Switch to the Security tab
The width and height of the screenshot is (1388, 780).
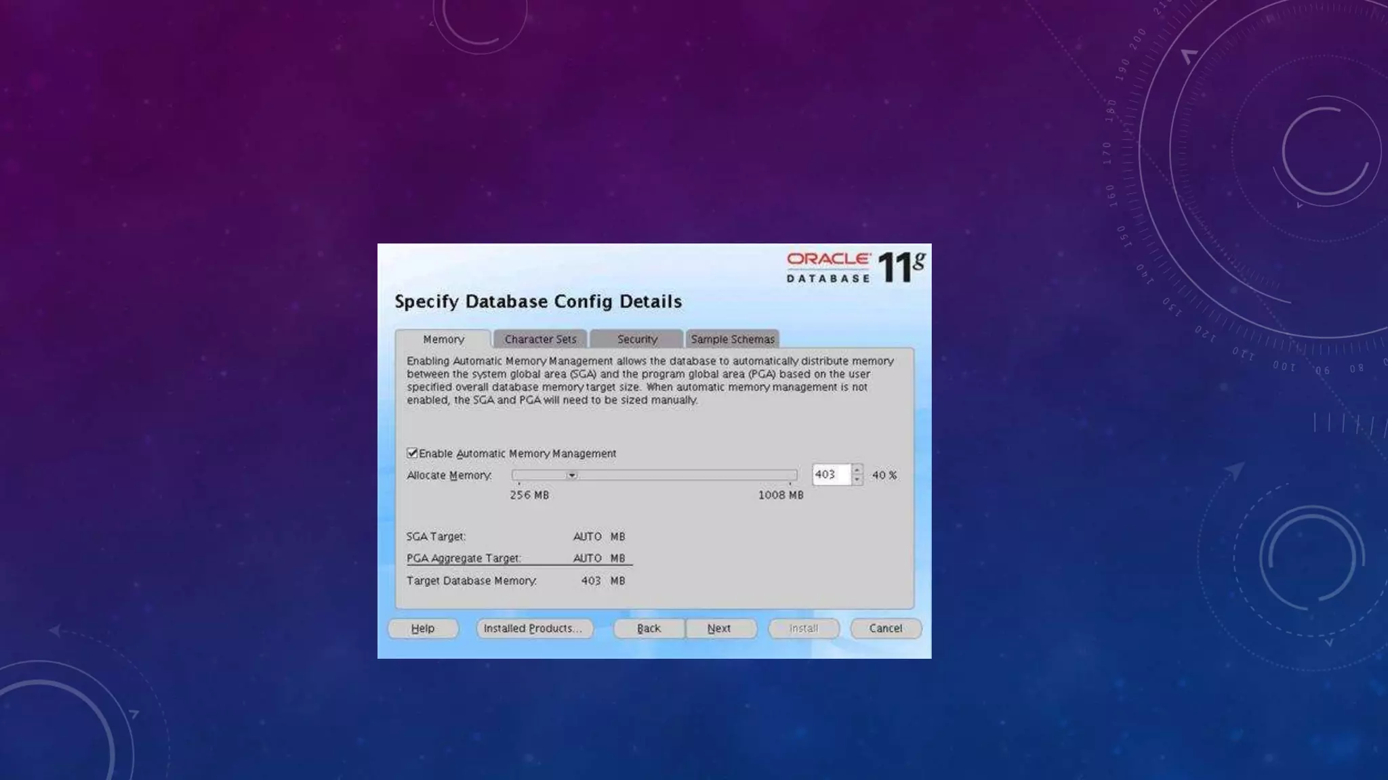click(636, 339)
